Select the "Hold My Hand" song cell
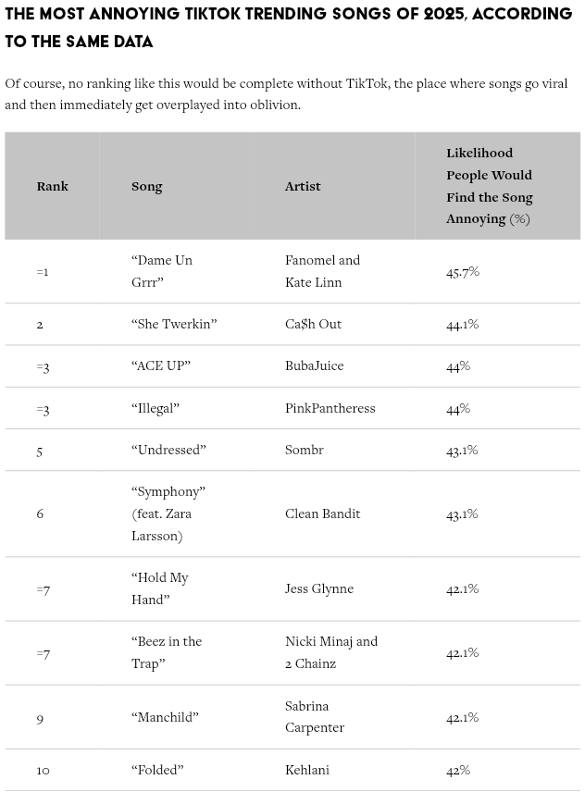 pos(160,588)
